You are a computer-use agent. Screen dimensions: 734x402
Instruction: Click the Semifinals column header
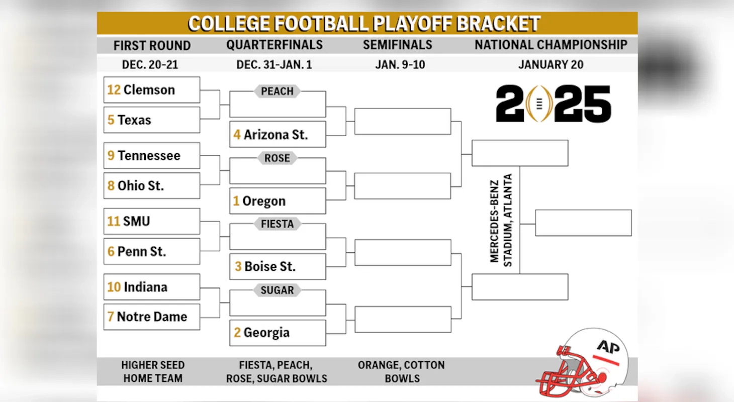(x=397, y=45)
